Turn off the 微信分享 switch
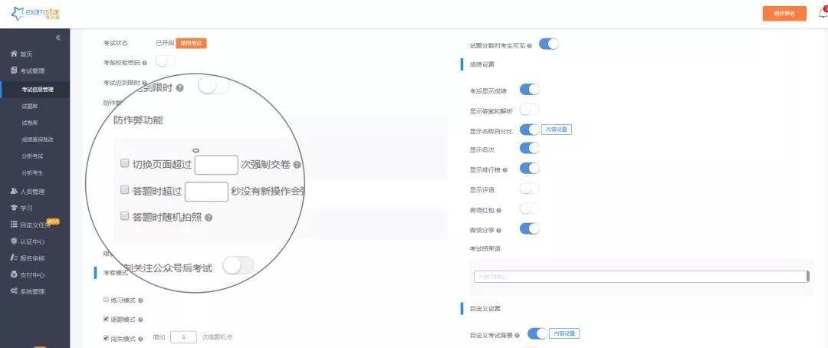This screenshot has width=828, height=348. coord(530,228)
